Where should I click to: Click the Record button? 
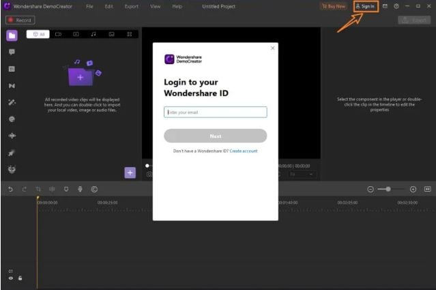point(20,20)
